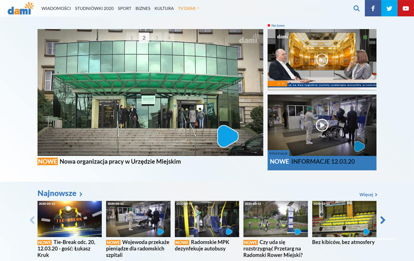Switch to slide 1 of the main carousel
Image resolution: width=414 pixels, height=261 pixels.
tap(132, 38)
